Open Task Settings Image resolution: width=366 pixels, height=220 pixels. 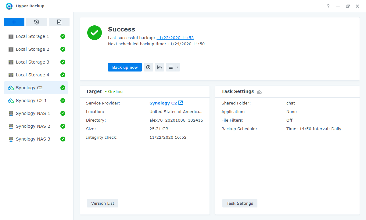pyautogui.click(x=240, y=203)
